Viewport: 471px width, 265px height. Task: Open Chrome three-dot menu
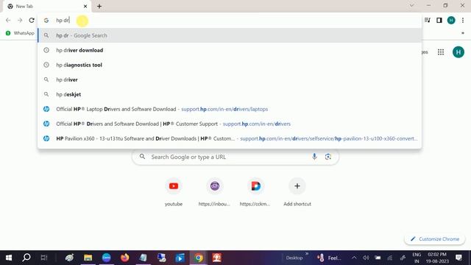coord(463,20)
